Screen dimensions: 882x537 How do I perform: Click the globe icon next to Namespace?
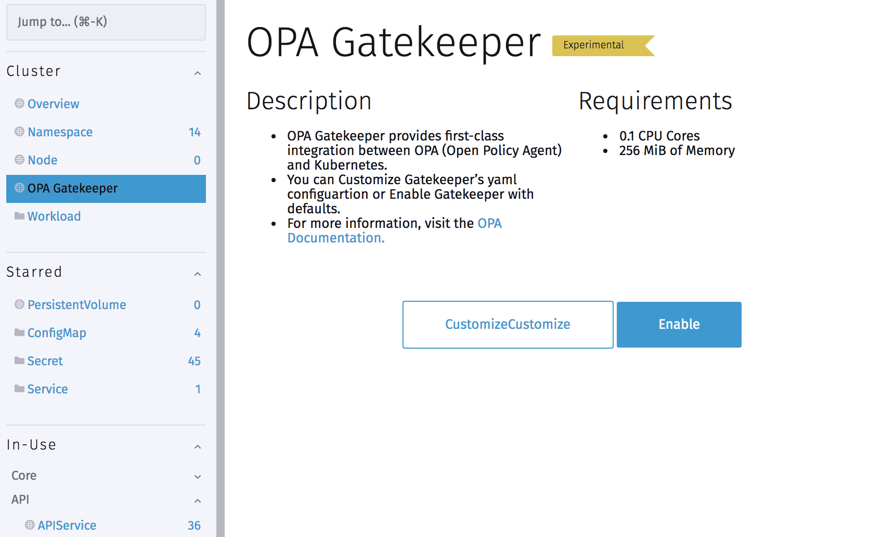(x=19, y=132)
